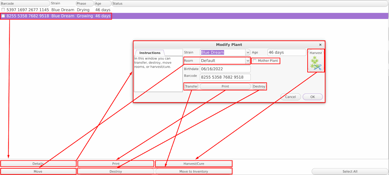Image resolution: width=389 pixels, height=175 pixels.
Task: Tick the checkbox for barcode 8255 5358 7682 9518
Action: (3, 16)
